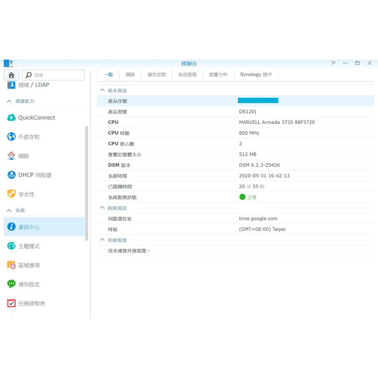Open 任務排程表 calendar icon
The width and height of the screenshot is (378, 378).
[11, 303]
